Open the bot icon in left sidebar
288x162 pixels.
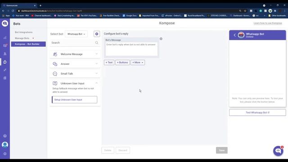[x=5, y=62]
